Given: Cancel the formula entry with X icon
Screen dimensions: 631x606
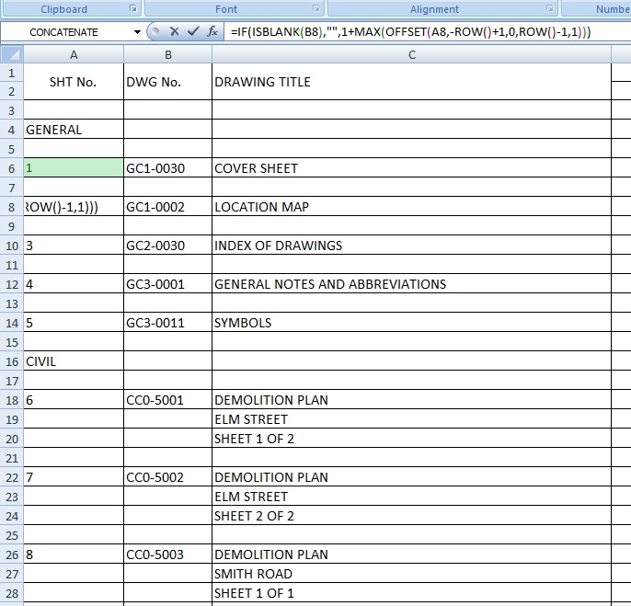Looking at the screenshot, I should 174,31.
